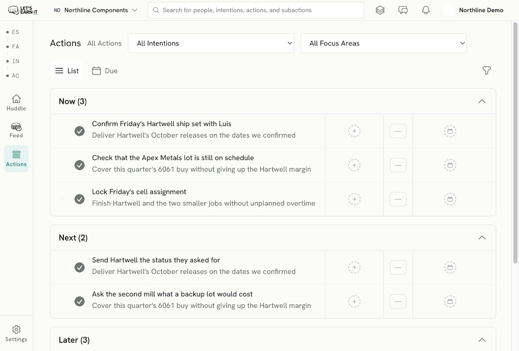
Task: Set due date for Lock Friday's cell assignment
Action: click(450, 199)
